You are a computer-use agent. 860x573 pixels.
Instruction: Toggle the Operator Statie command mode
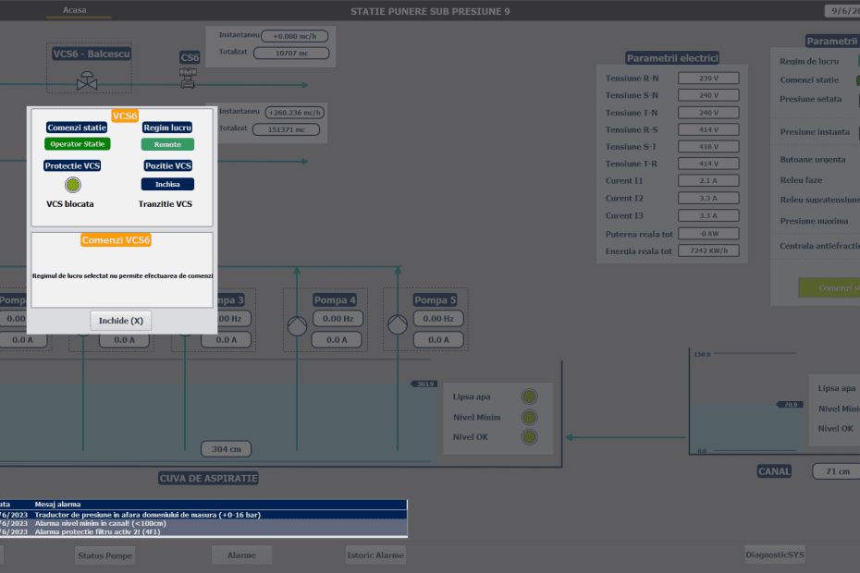(78, 144)
